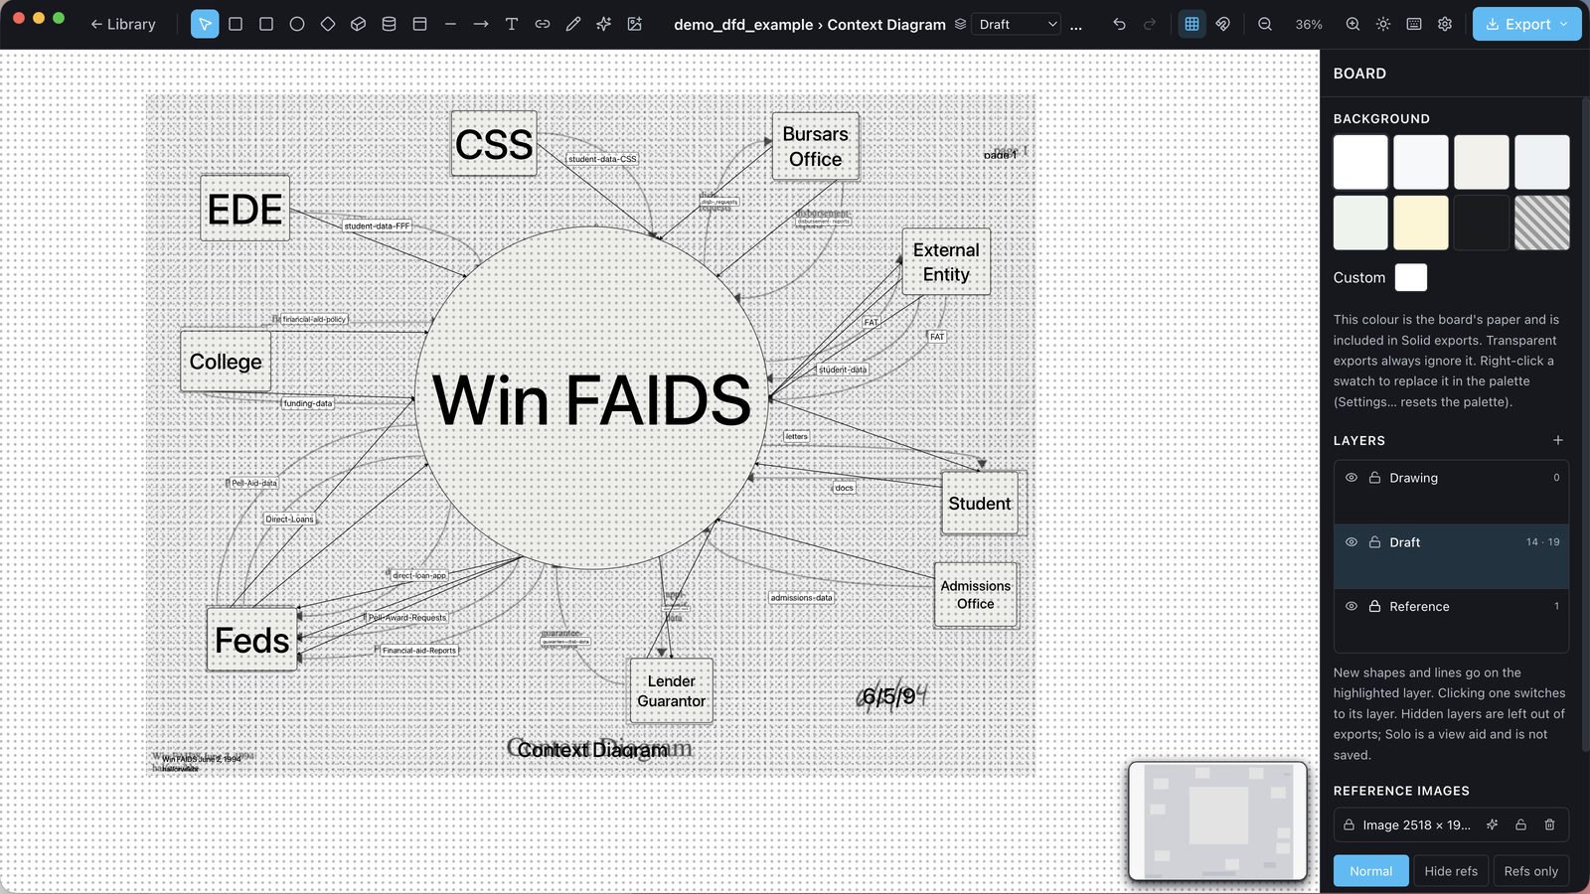1590x894 pixels.
Task: Open the Draft layer dropdown in toolbar
Action: pyautogui.click(x=1017, y=24)
